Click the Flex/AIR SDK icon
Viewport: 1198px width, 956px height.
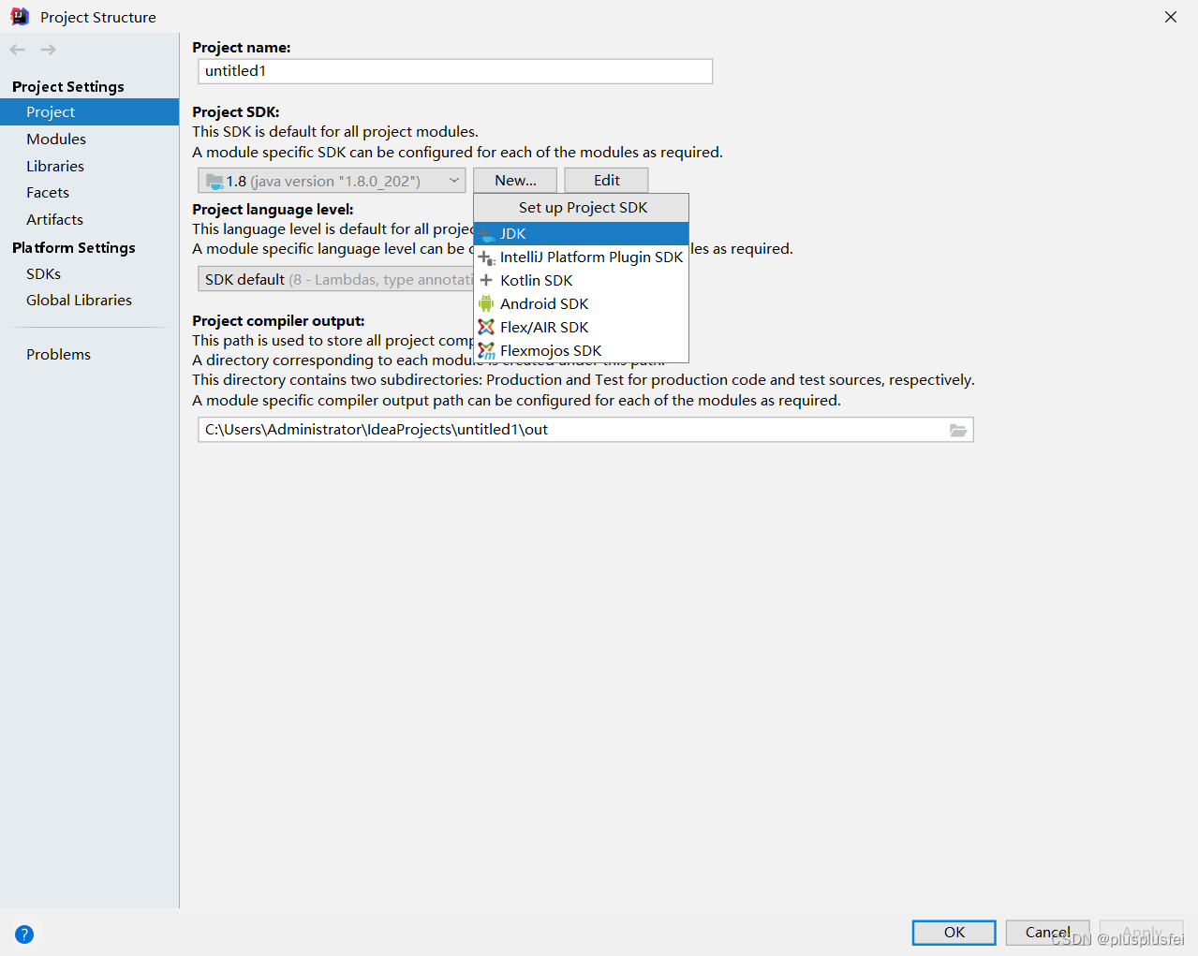pyautogui.click(x=486, y=327)
